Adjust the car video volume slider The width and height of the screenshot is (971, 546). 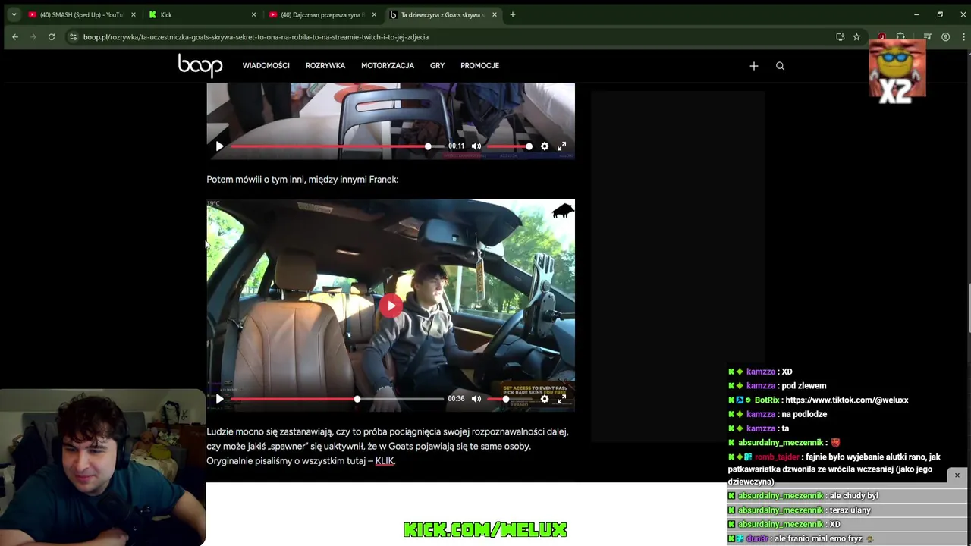tap(508, 399)
